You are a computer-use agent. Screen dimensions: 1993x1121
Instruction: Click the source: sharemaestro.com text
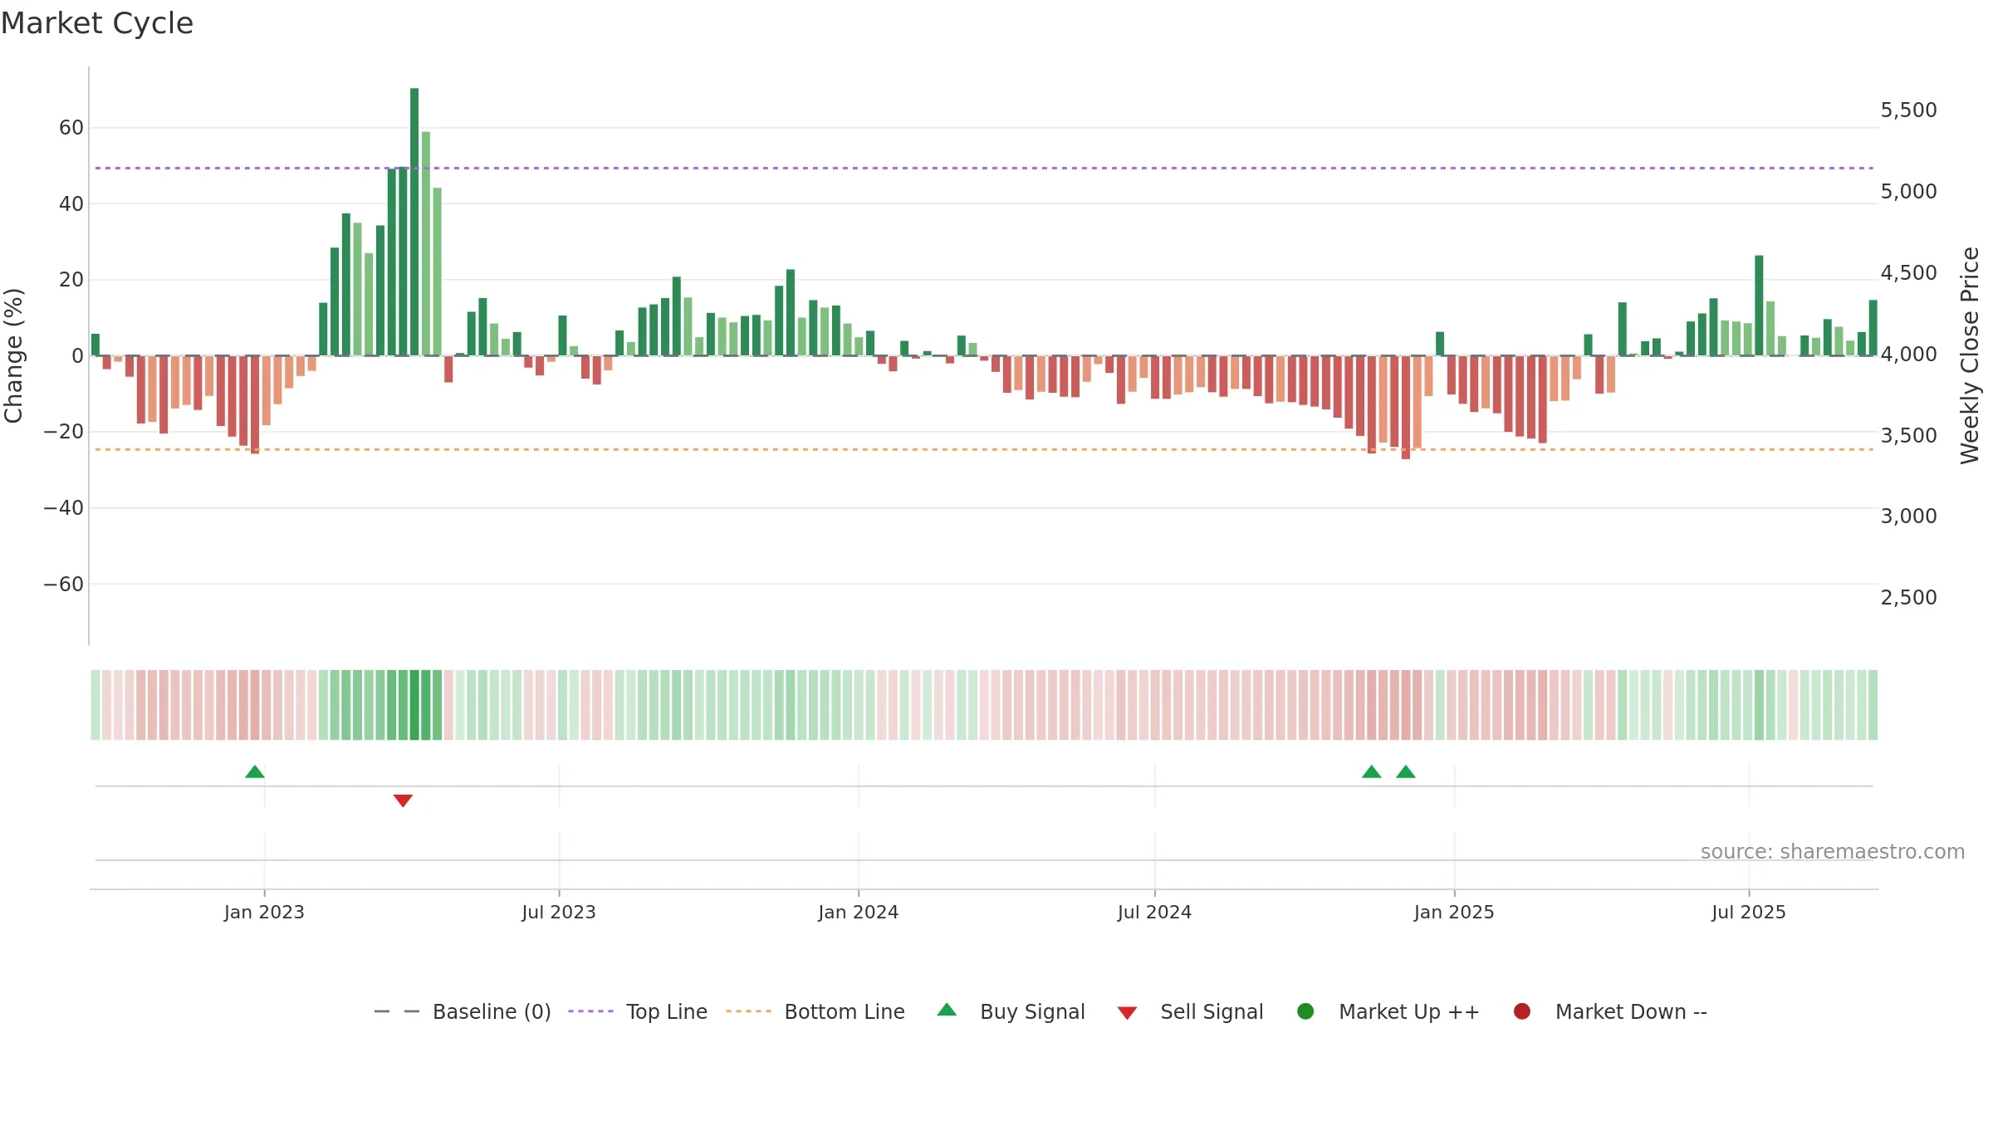1833,852
